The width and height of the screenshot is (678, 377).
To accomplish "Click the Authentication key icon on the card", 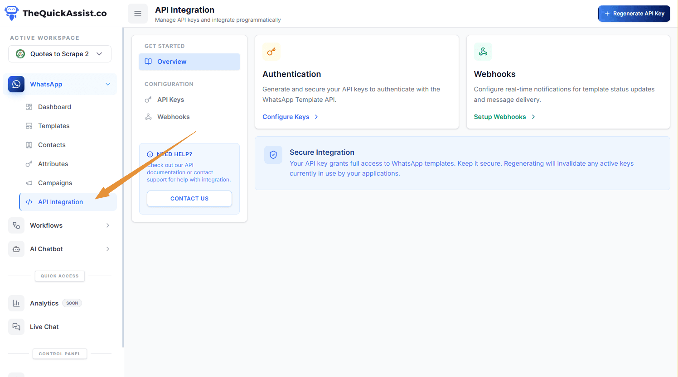I will pos(271,51).
